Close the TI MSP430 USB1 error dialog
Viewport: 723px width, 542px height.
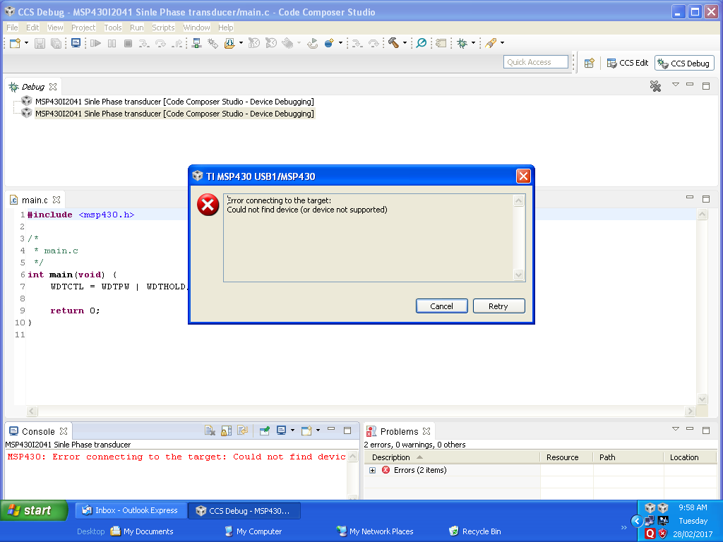point(523,176)
